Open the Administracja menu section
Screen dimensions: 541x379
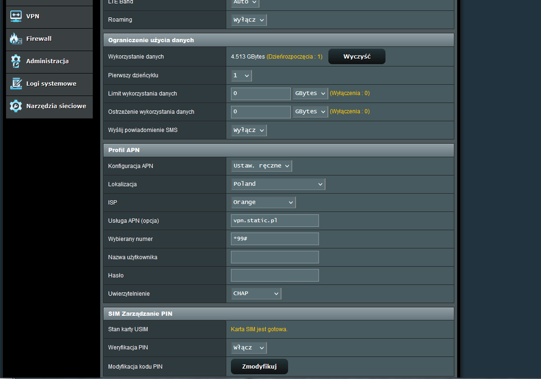47,61
